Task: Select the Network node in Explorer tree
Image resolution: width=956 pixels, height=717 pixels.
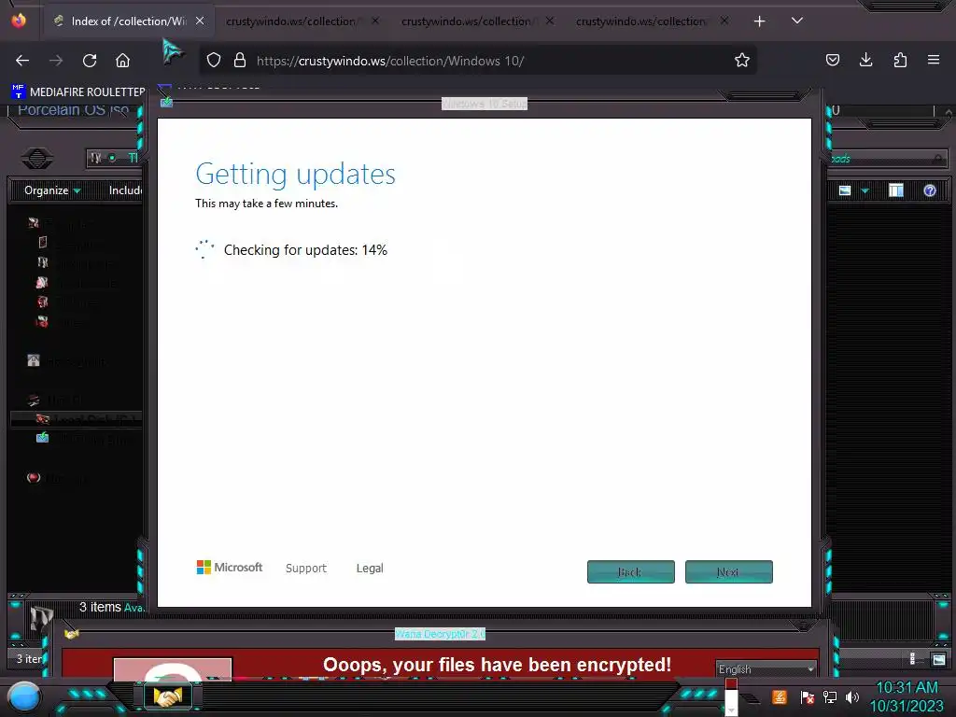Action: 34,477
